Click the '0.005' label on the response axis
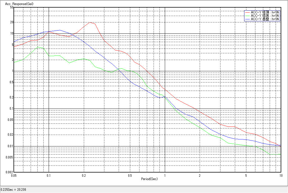Image resolution: width=288 pixels, height=193 pixels. [10, 157]
